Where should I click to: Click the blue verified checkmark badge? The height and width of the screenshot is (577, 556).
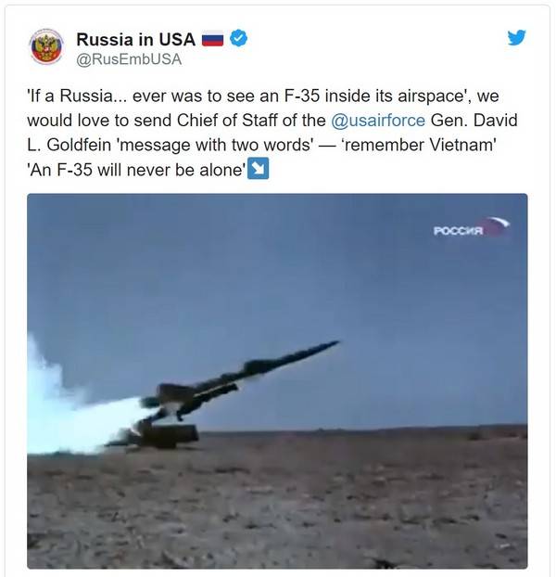click(x=238, y=38)
